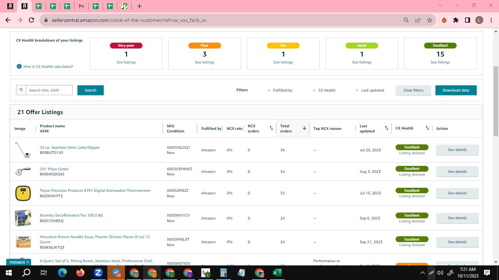Open the 8 Quart Mixing Bowls product link
Viewport: 499px width, 280px height.
pos(96,261)
